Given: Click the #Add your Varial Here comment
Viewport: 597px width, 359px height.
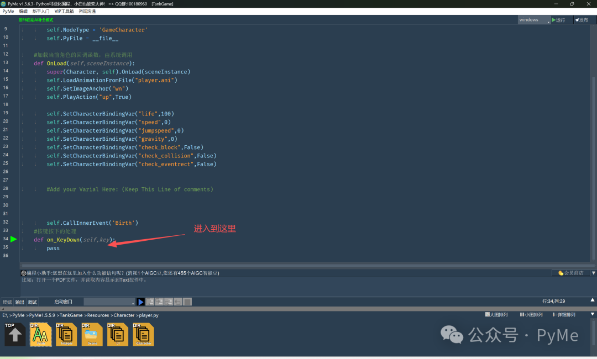Looking at the screenshot, I should pyautogui.click(x=130, y=189).
